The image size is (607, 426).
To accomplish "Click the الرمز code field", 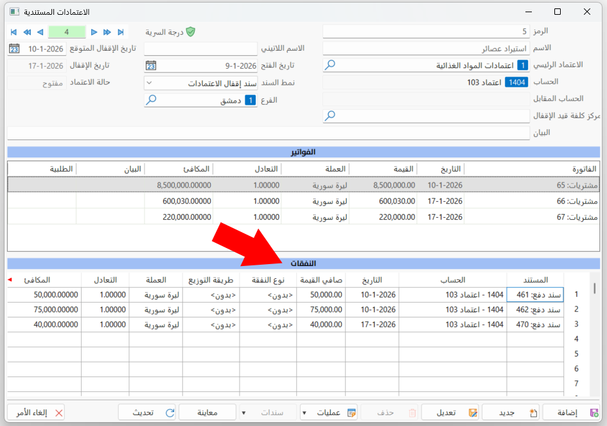I will pyautogui.click(x=426, y=31).
